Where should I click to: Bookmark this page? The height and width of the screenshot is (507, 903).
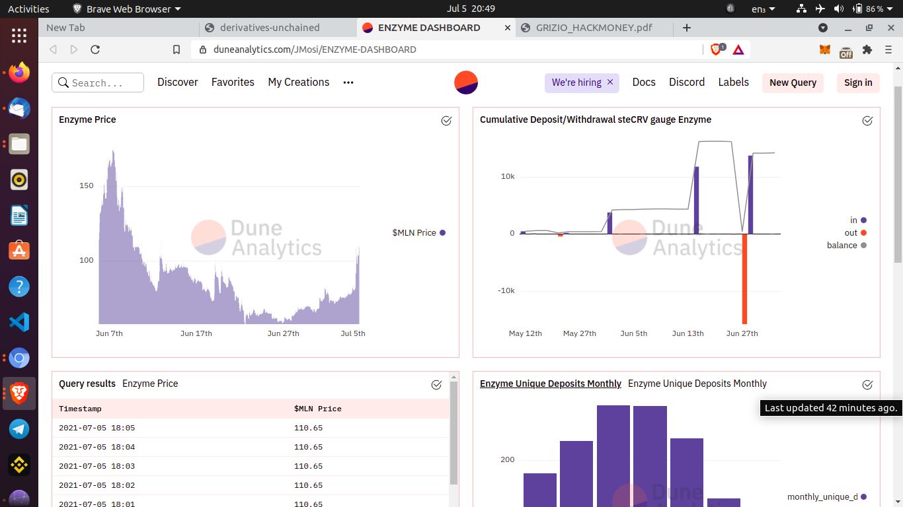pos(177,50)
